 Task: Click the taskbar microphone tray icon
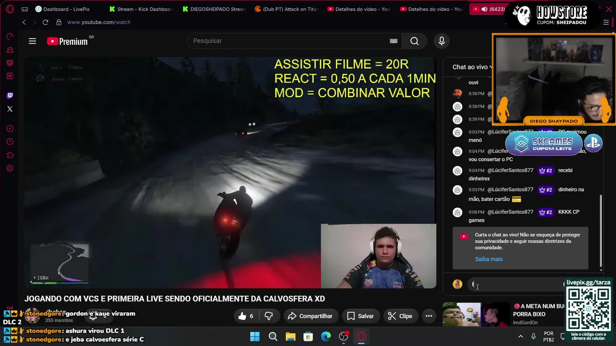[533, 336]
